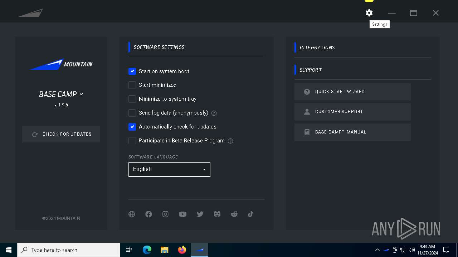Viewport: 458px width, 257px height.
Task: Click the Support section header
Action: [x=311, y=70]
